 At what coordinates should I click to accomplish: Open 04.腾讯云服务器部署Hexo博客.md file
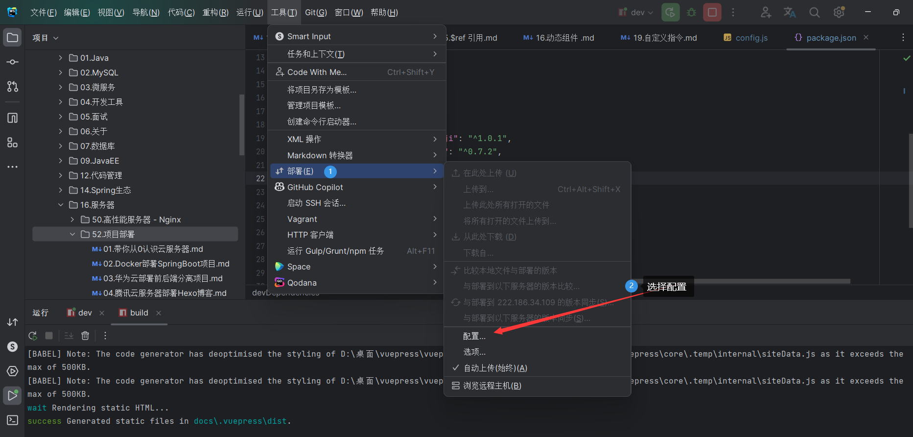tap(159, 293)
